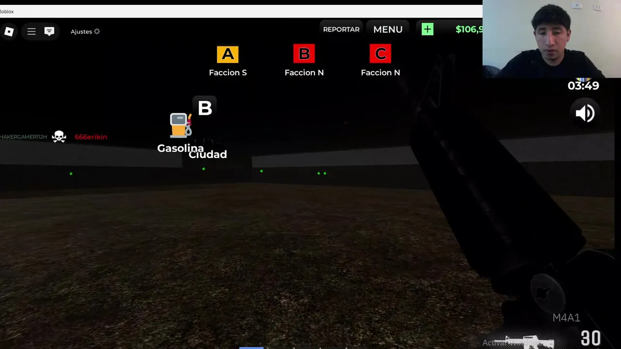Open the hamburger list menu
The image size is (621, 349).
pos(32,32)
